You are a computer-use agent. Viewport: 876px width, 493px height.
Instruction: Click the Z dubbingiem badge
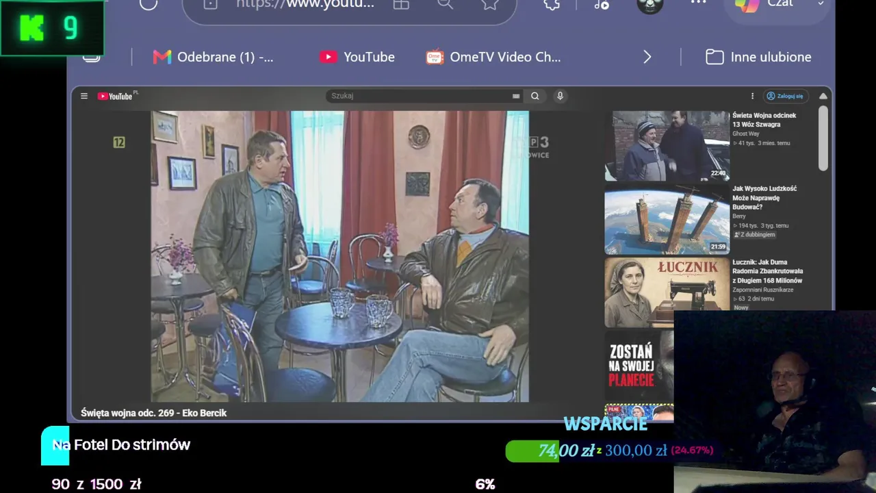754,234
